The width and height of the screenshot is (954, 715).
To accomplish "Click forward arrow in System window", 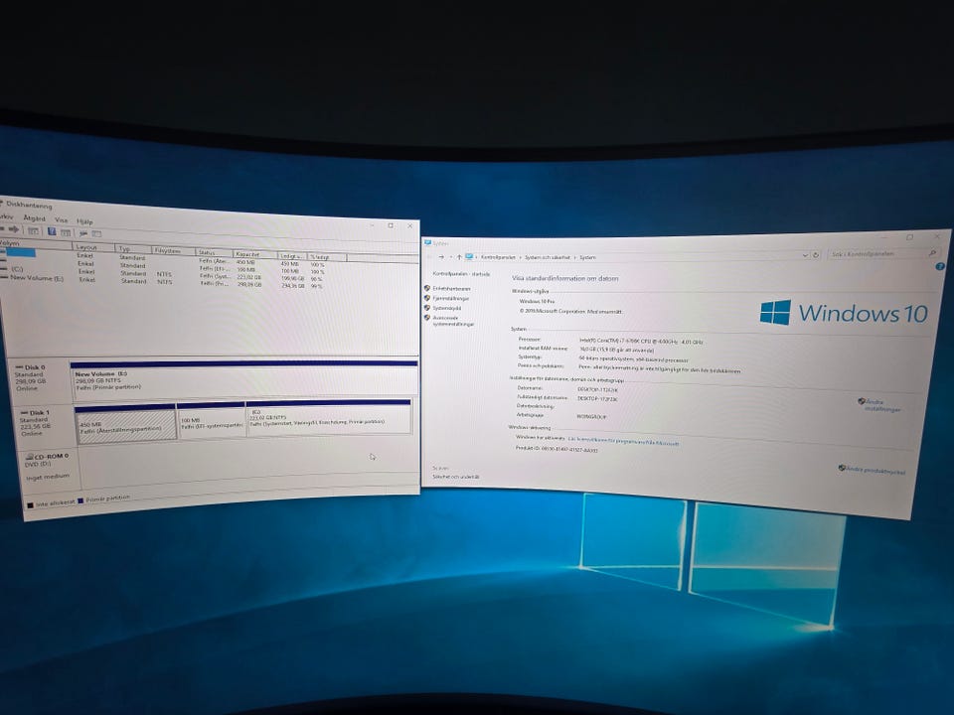I will click(x=441, y=257).
